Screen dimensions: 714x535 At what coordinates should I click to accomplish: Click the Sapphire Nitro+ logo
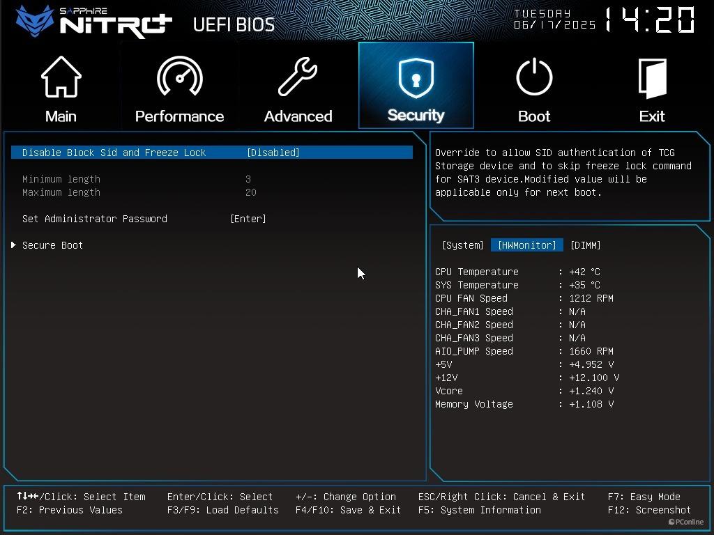(x=94, y=22)
